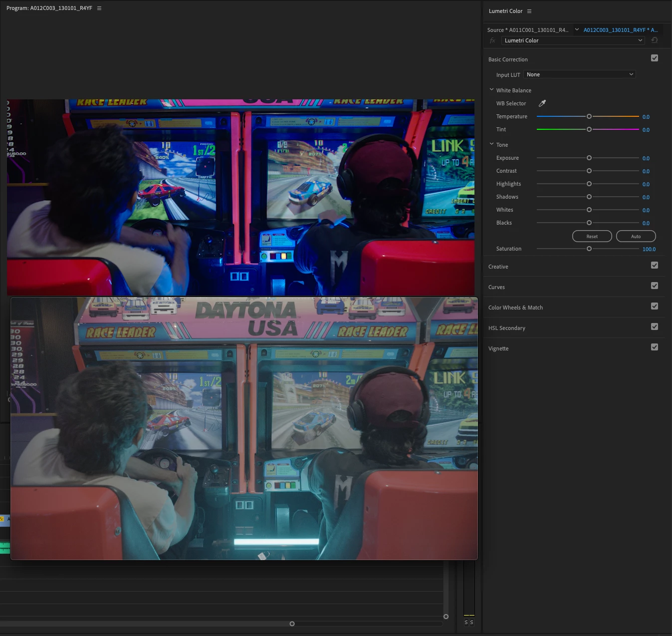Screen dimensions: 672x636
Task: Expand the Creative section
Action: pyautogui.click(x=498, y=267)
